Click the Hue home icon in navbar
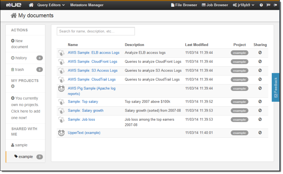 (31, 5)
